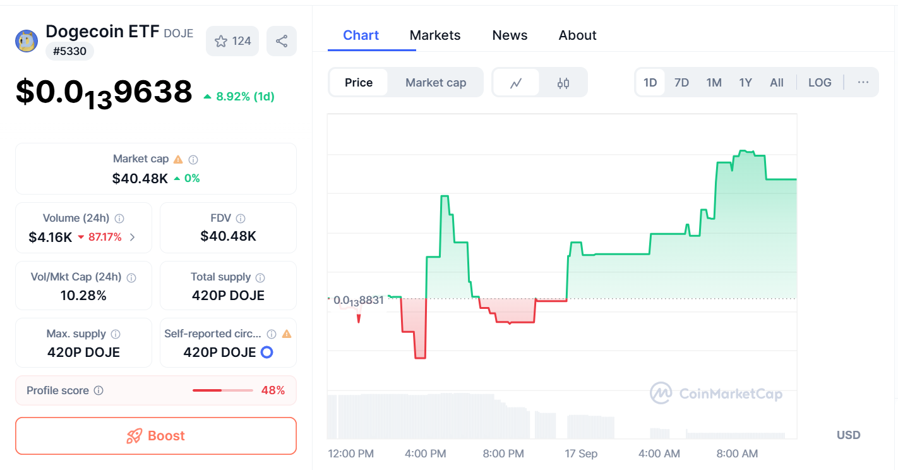Click the 4:00 PM time axis label

pyautogui.click(x=426, y=454)
